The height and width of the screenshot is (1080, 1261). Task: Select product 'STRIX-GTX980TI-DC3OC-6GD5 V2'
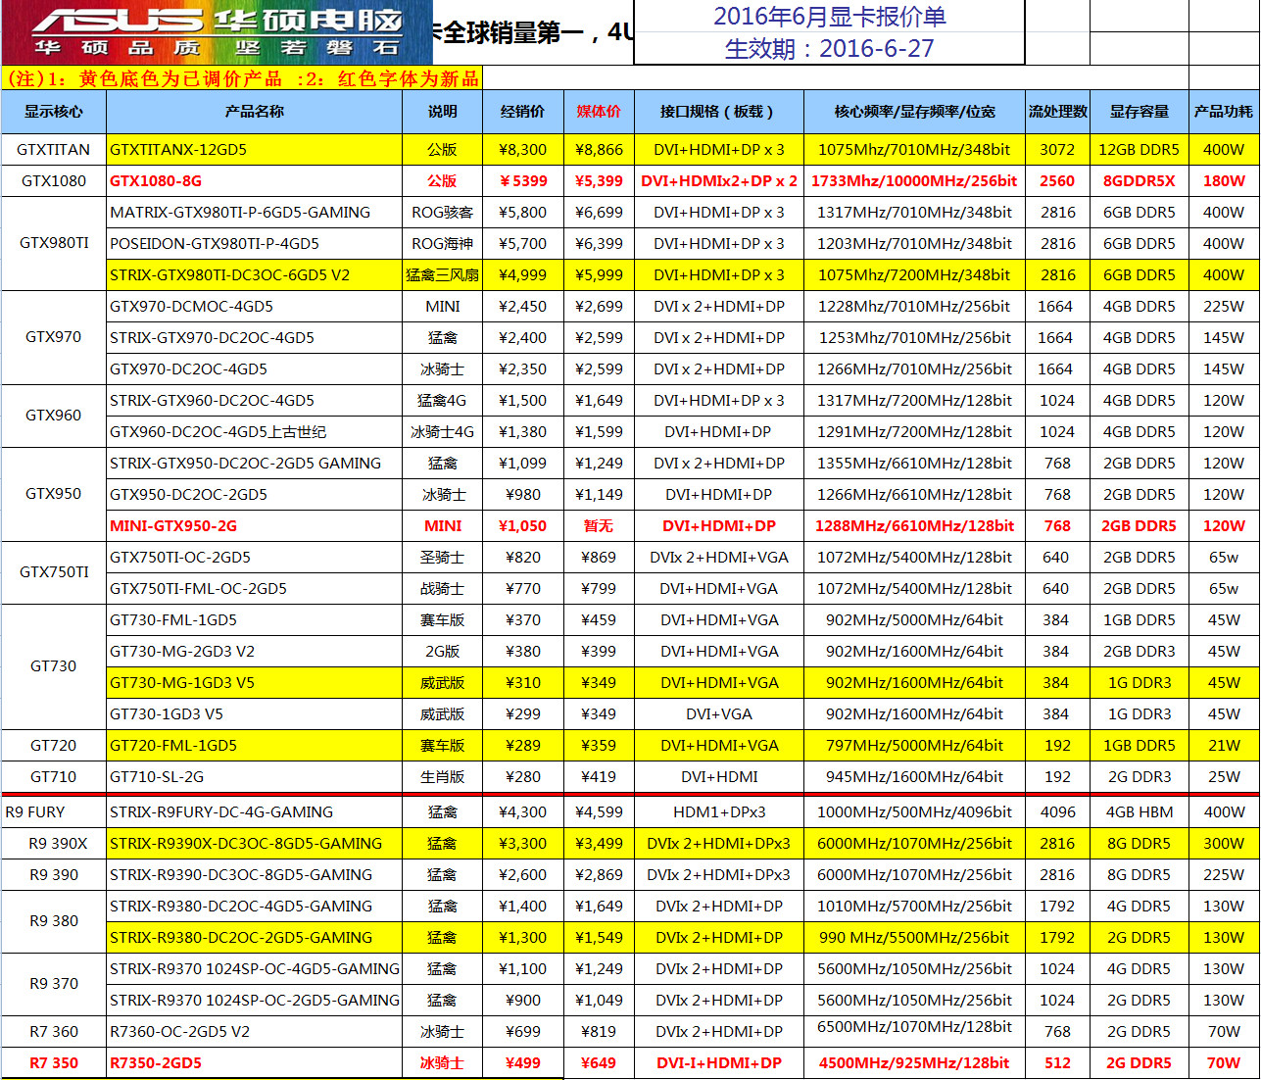point(255,275)
